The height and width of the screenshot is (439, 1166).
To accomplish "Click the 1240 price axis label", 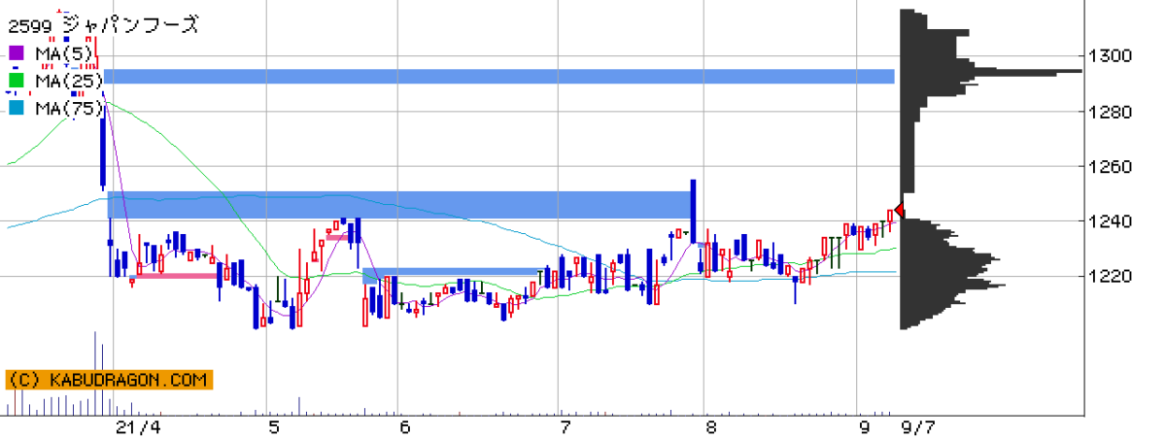I will [x=1110, y=221].
